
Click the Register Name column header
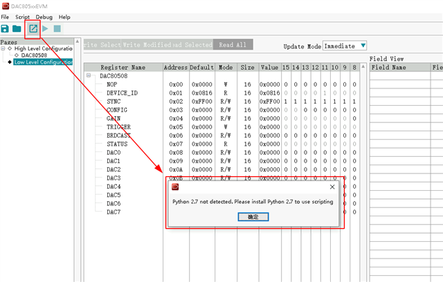[x=123, y=68]
